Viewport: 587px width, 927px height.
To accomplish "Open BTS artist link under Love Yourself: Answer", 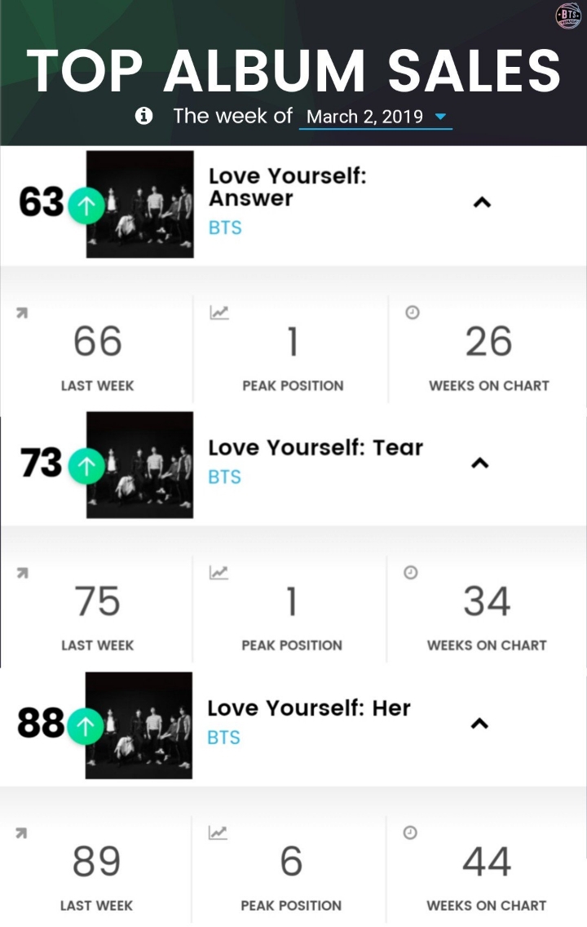I will [x=225, y=228].
